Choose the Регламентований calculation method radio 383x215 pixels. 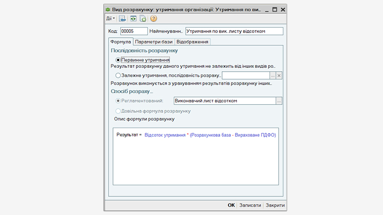(x=118, y=101)
